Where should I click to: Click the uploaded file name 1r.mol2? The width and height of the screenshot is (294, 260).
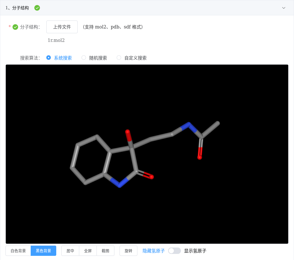point(56,40)
